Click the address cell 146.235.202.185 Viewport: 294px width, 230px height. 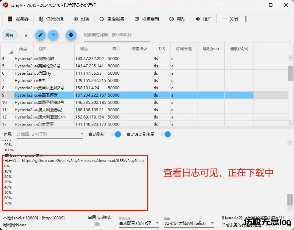coord(91,103)
